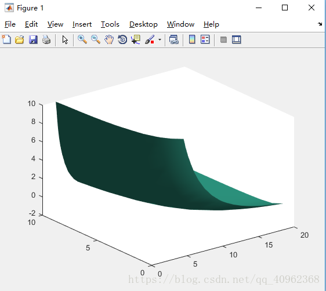Select the Edit Plot arrow tool
The width and height of the screenshot is (326, 291).
[x=65, y=39]
